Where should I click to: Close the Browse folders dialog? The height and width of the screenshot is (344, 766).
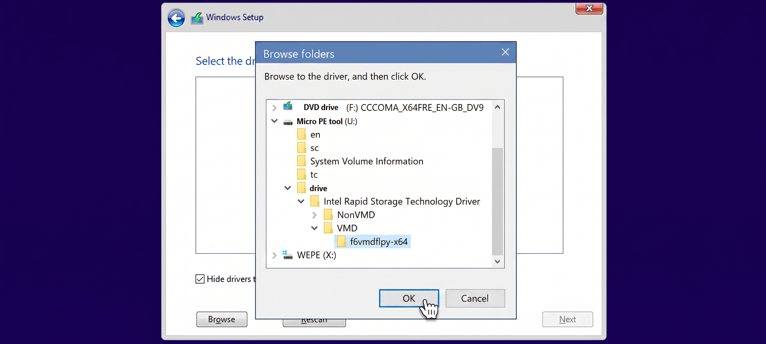click(x=505, y=52)
